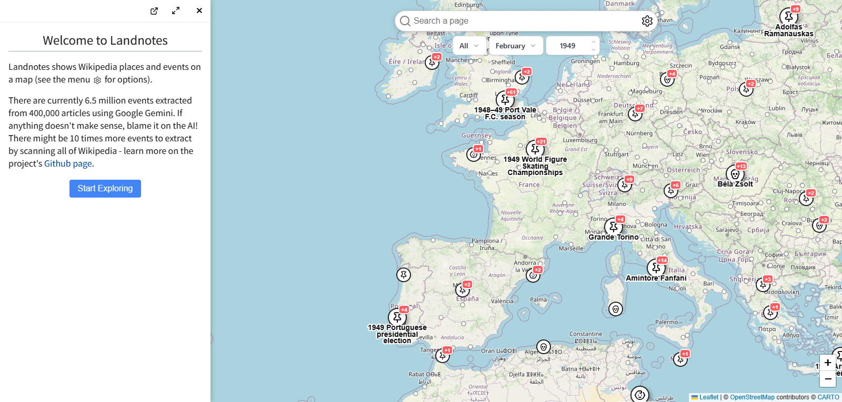
Task: Click the Adolfas Ramanauskas map marker
Action: pyautogui.click(x=788, y=17)
